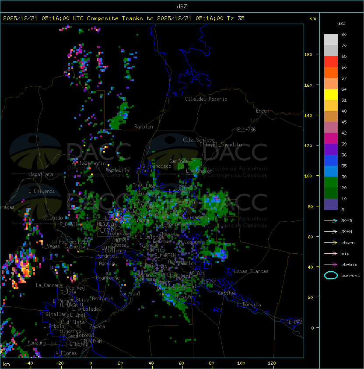Click the '50YD' legend label

tap(346, 220)
